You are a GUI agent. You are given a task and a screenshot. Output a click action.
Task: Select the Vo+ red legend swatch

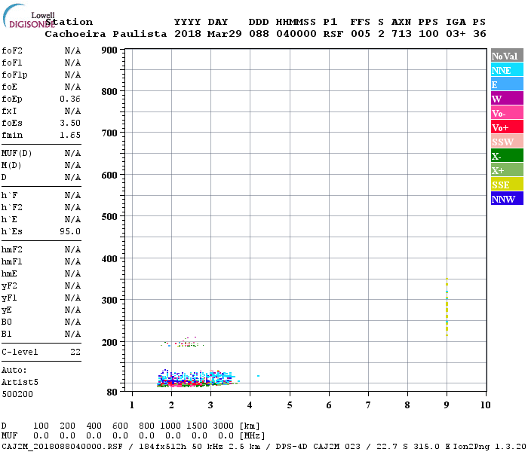pos(507,127)
